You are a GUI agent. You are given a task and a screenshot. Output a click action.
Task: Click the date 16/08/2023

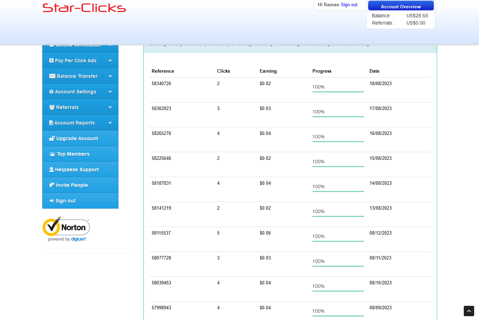click(381, 133)
